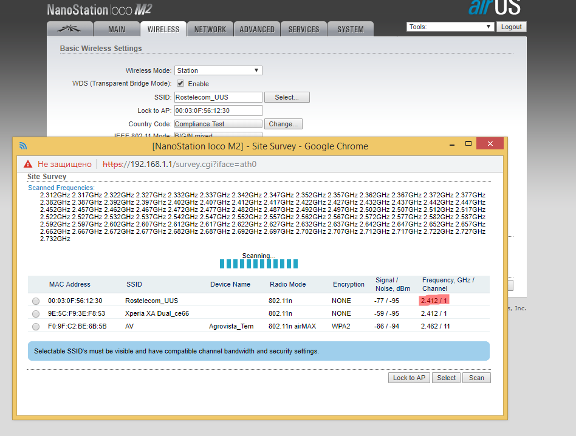576x436 pixels.
Task: Click the Radio Mode column header
Action: tap(287, 284)
